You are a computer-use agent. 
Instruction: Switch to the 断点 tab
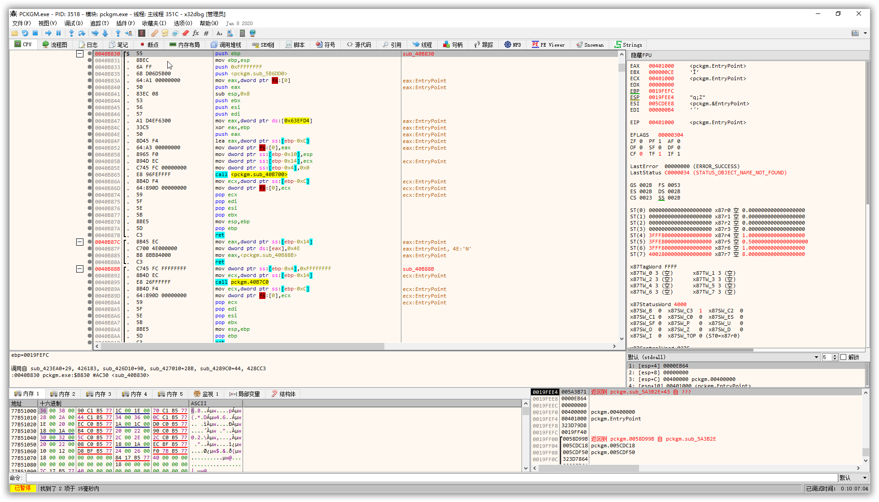(x=149, y=45)
